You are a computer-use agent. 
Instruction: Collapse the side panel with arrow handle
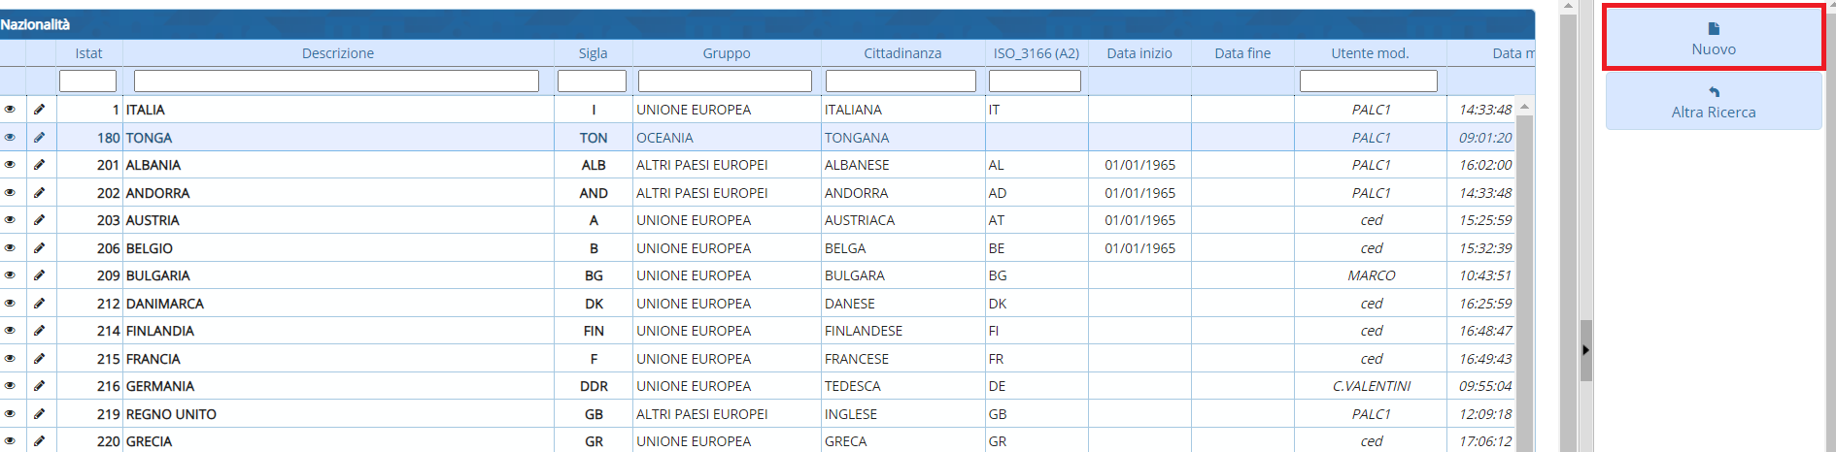pyautogui.click(x=1585, y=350)
